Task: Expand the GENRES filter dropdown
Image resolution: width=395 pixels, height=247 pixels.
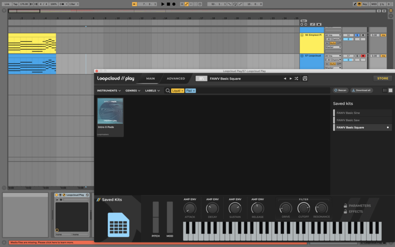Action: coord(133,91)
